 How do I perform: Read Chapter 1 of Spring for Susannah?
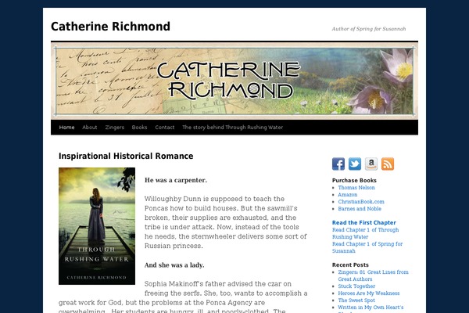tap(367, 247)
